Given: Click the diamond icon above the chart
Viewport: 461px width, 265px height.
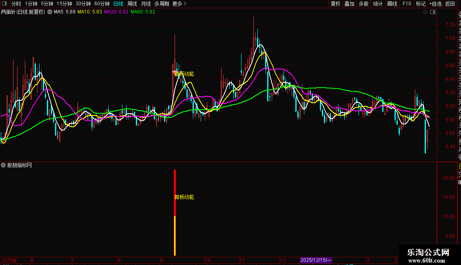Looking at the screenshot, I should pyautogui.click(x=425, y=12).
